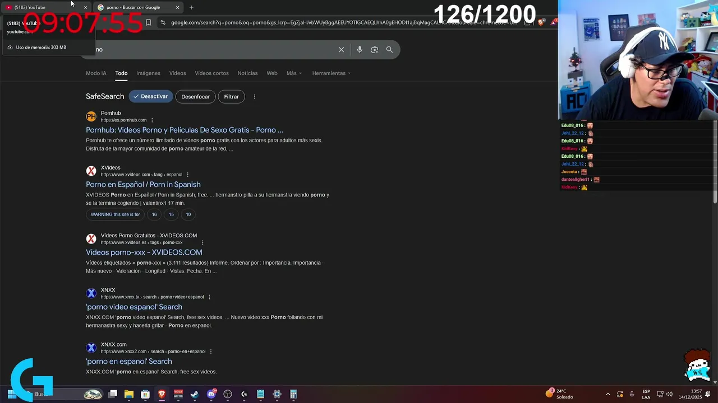
Task: Select the Todo results tab
Action: pyautogui.click(x=121, y=73)
